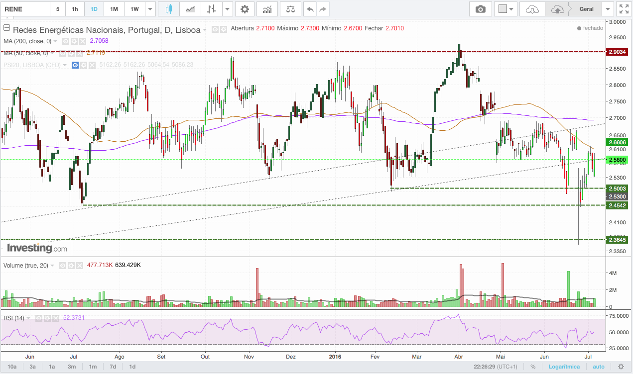The image size is (633, 374).
Task: Set range to 1a
Action: [52, 367]
